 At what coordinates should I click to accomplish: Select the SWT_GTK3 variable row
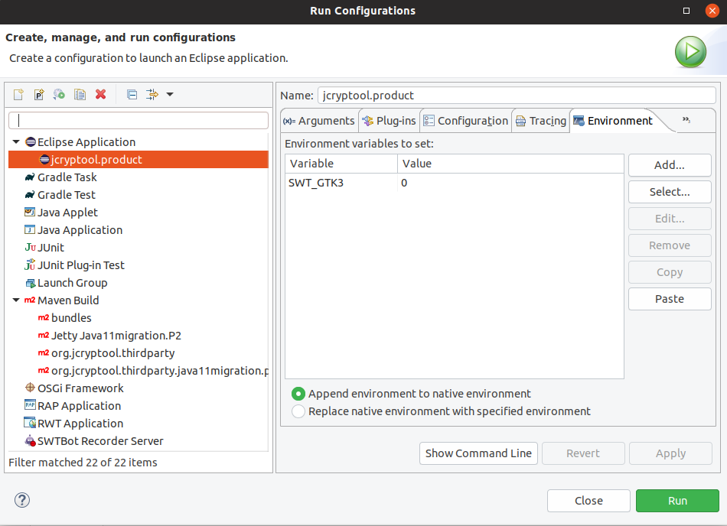pyautogui.click(x=455, y=183)
